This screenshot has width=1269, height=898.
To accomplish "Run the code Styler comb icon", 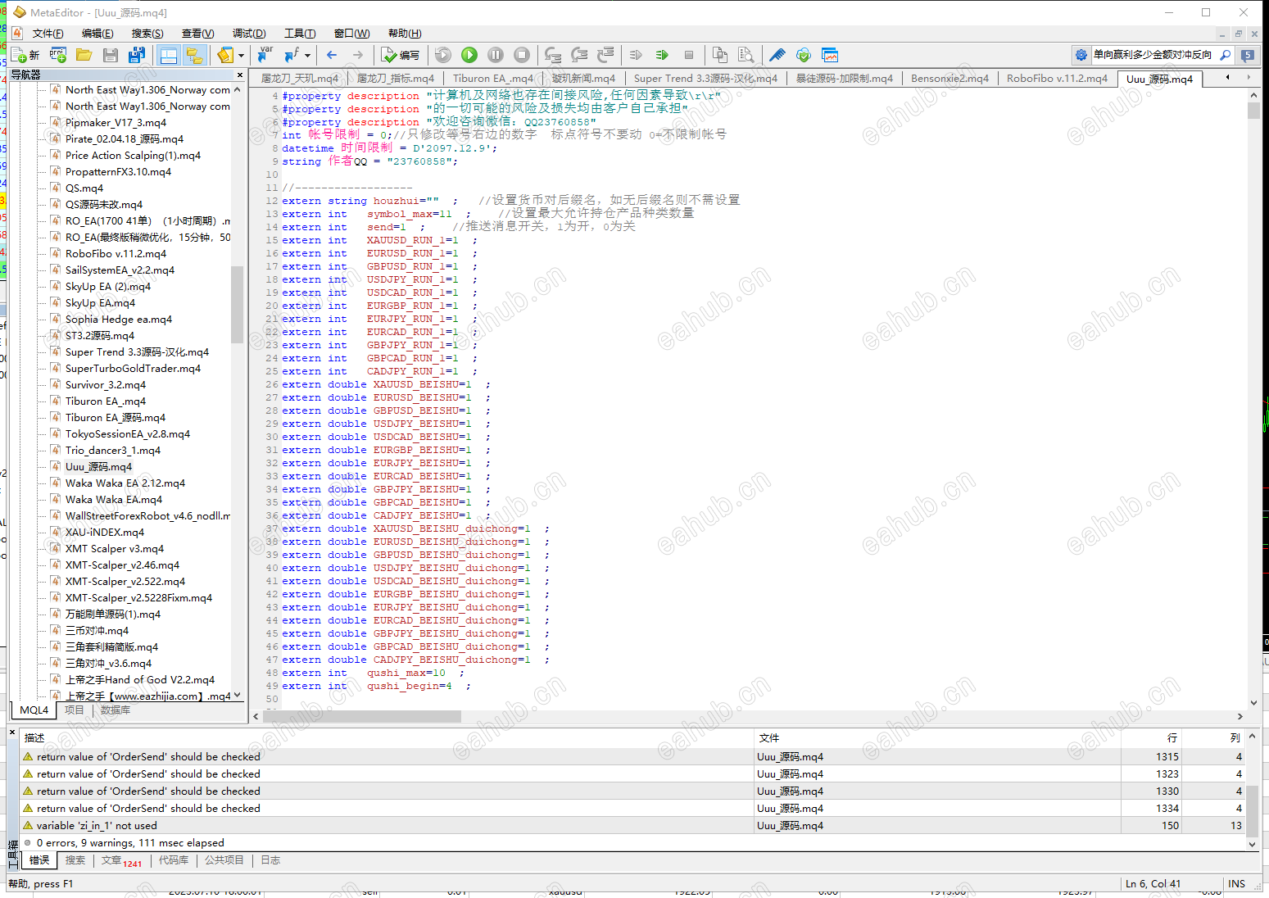I will (x=777, y=55).
